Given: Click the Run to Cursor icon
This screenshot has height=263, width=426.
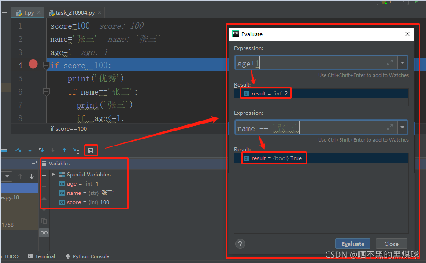Looking at the screenshot, I should click(x=76, y=151).
